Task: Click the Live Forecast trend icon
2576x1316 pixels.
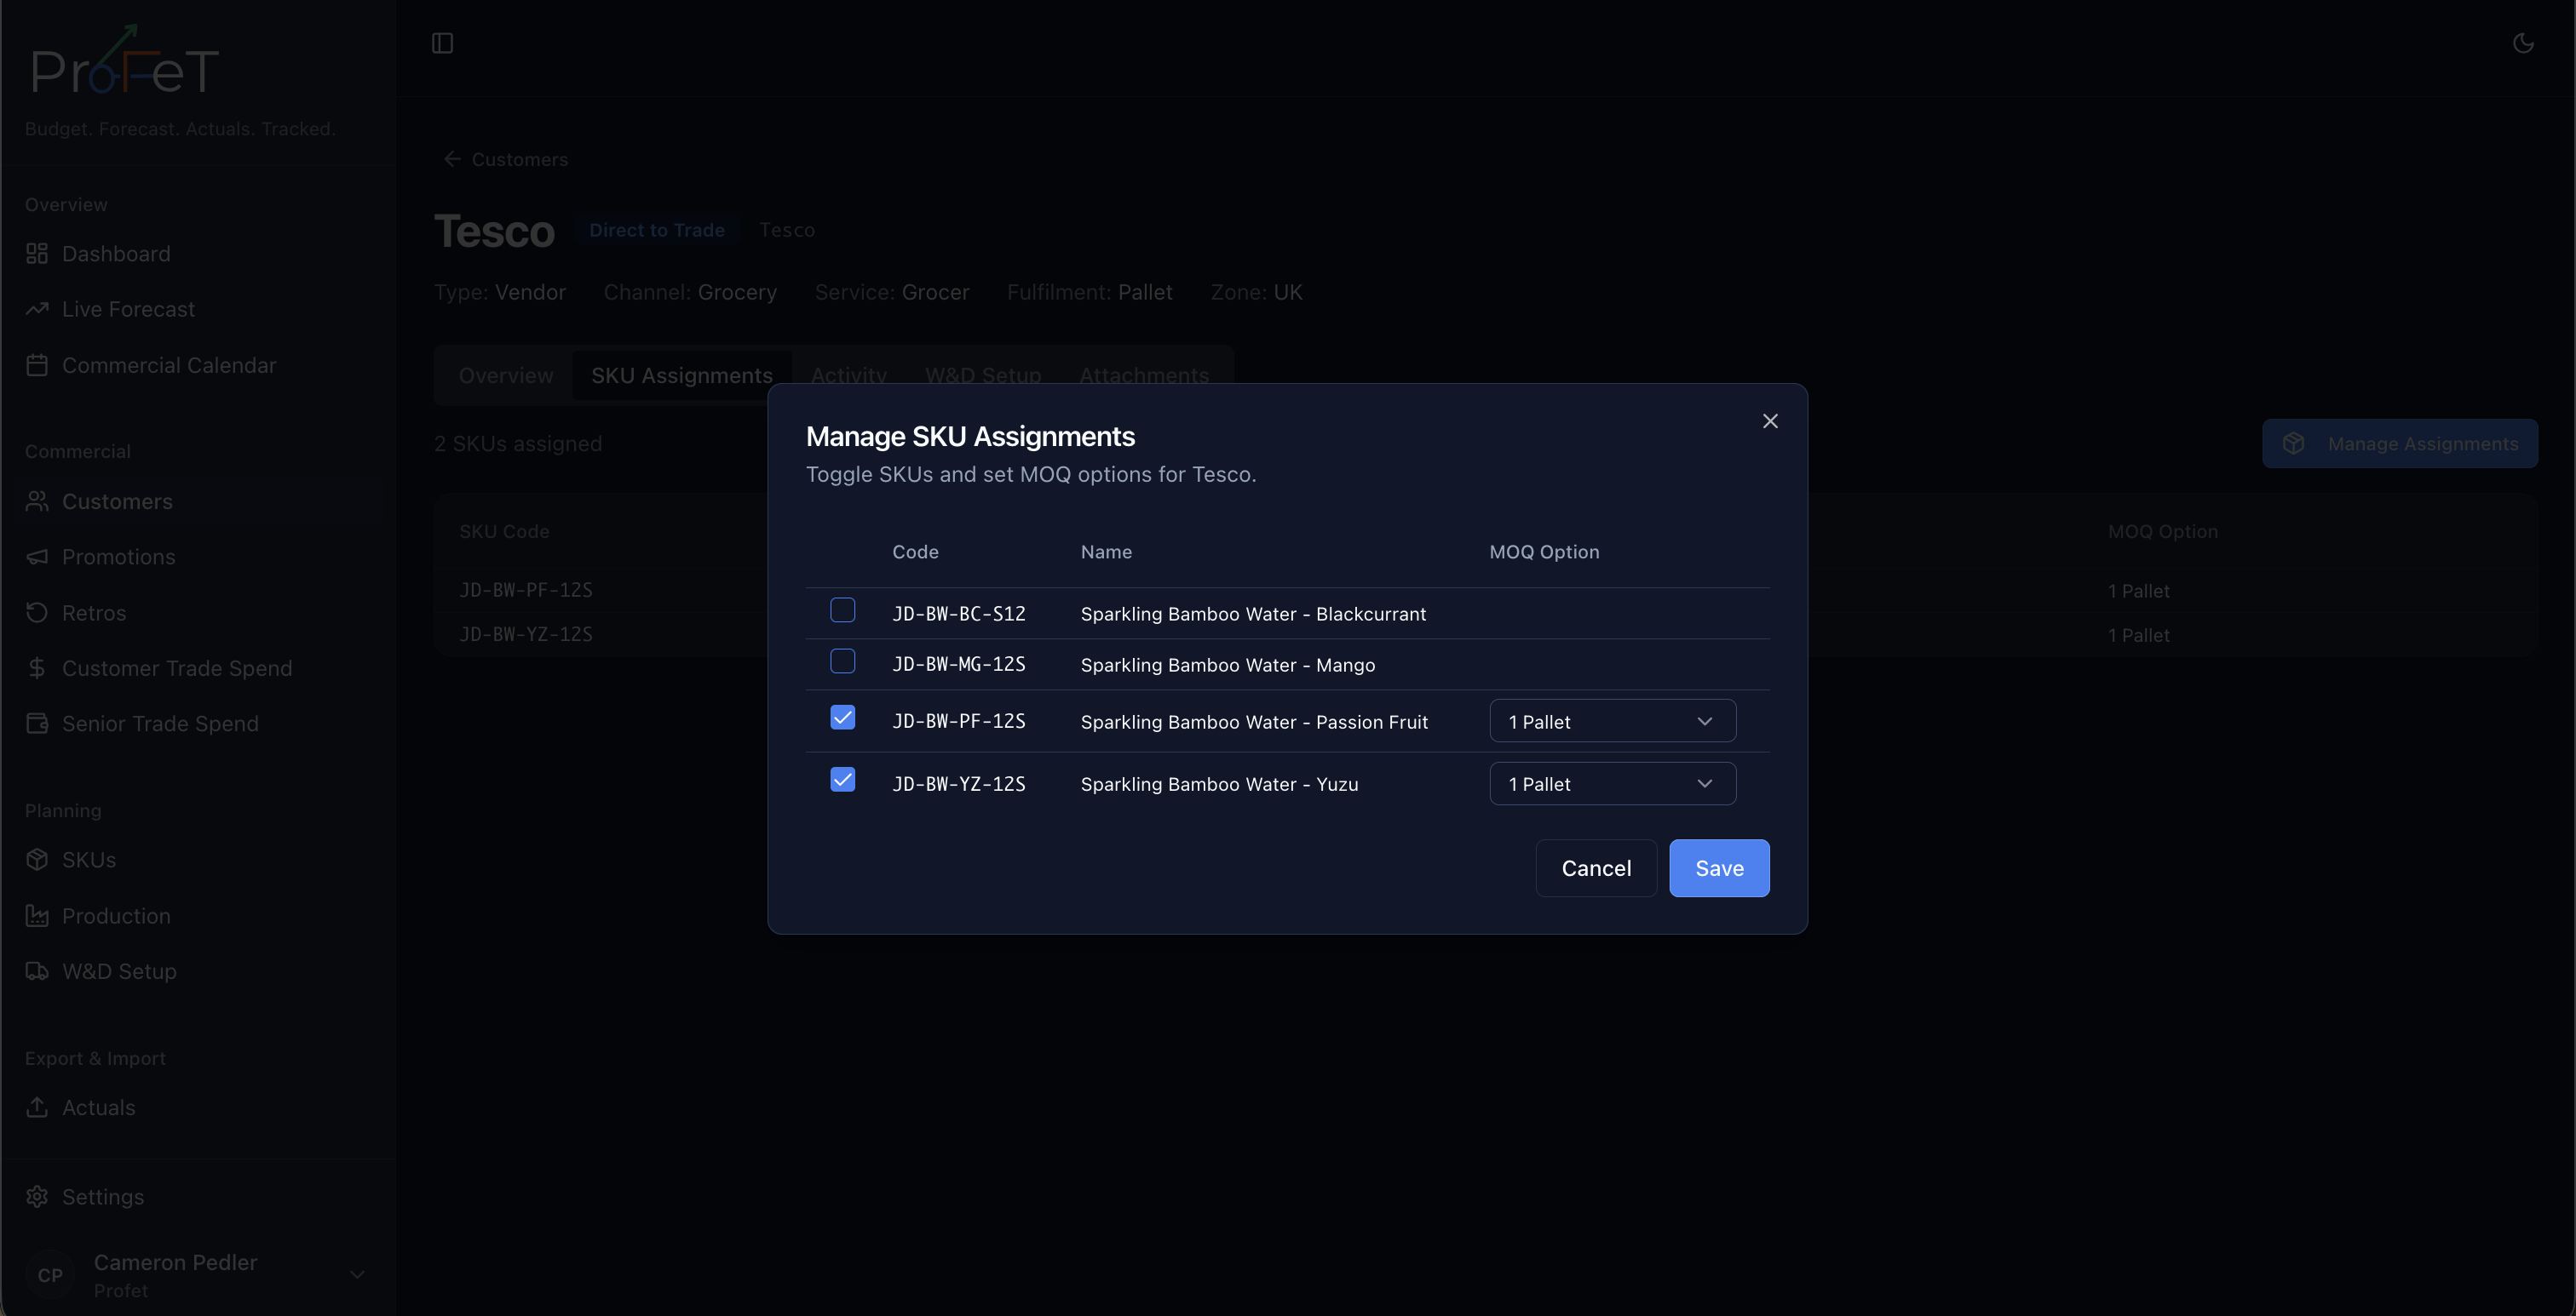Action: click(x=37, y=309)
